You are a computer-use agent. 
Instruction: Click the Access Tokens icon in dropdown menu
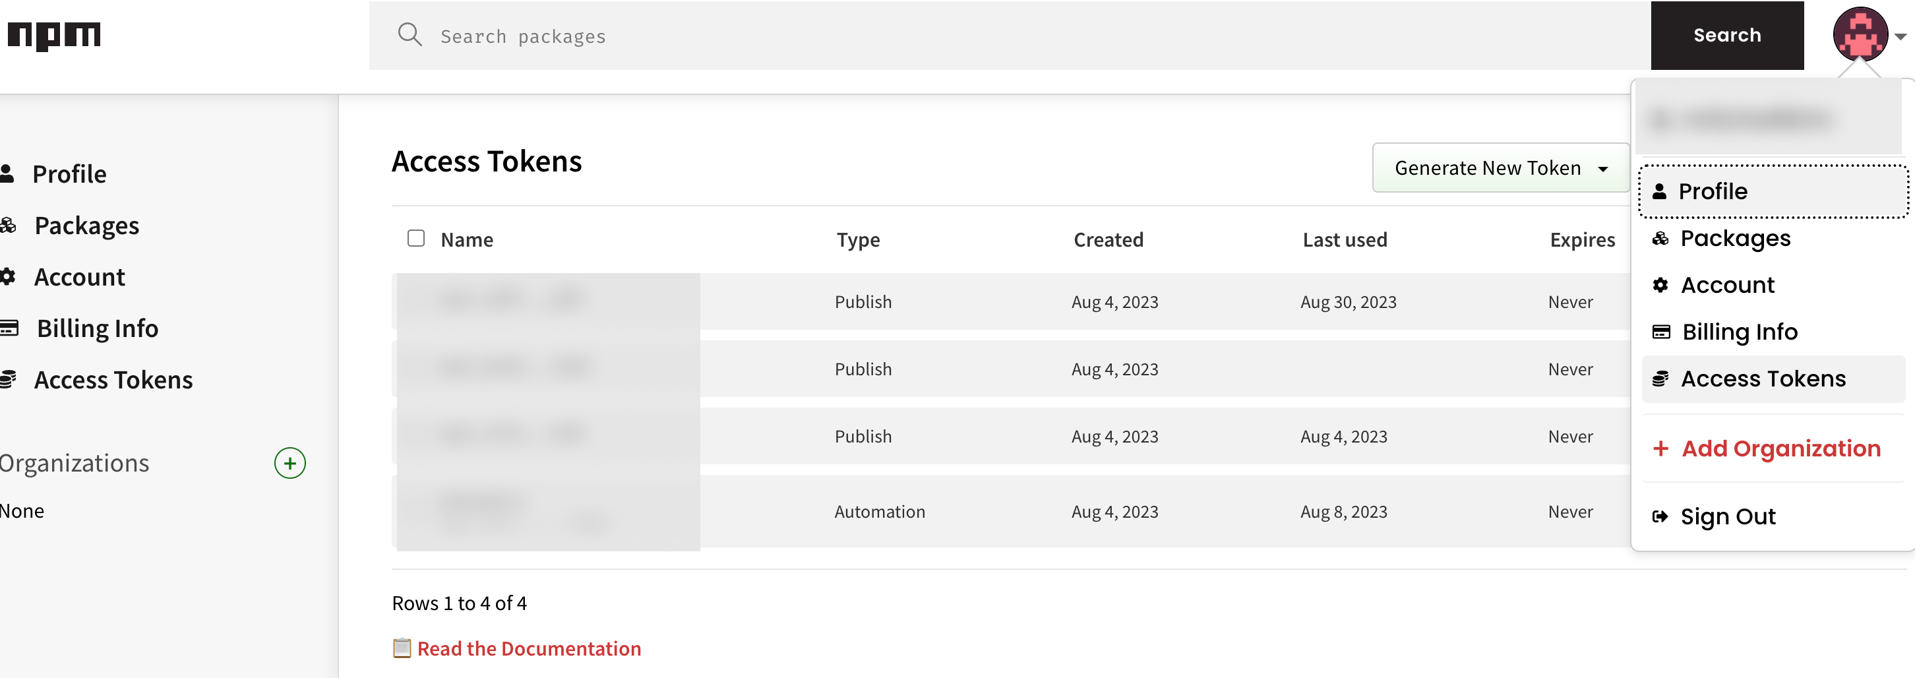(x=1660, y=379)
